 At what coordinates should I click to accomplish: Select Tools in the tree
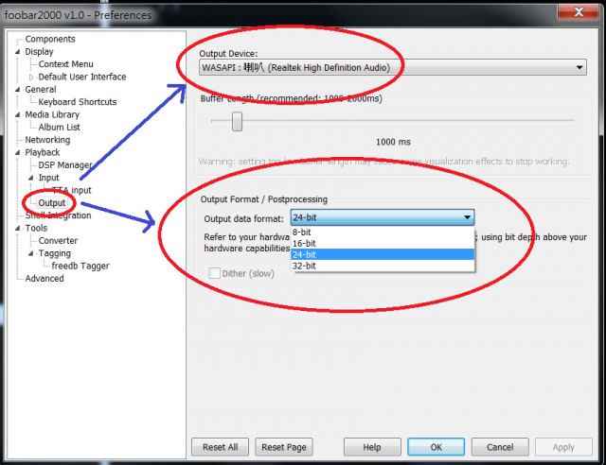tap(36, 228)
